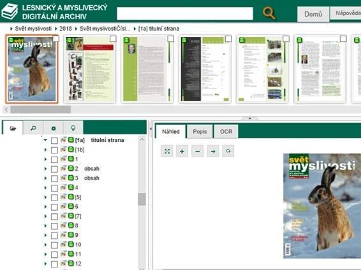Viewport: 361px width, 270px height.
Task: Zoom out with the minus button
Action: click(x=198, y=151)
